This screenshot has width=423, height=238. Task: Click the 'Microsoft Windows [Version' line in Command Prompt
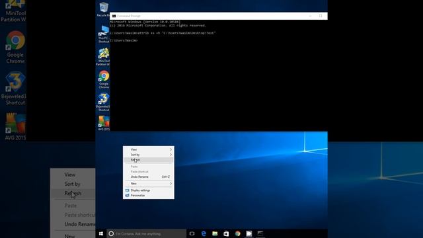tap(145, 22)
